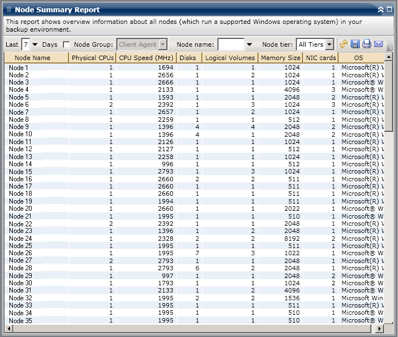Select the Node 14 row
The width and height of the screenshot is (398, 337).
[x=194, y=164]
